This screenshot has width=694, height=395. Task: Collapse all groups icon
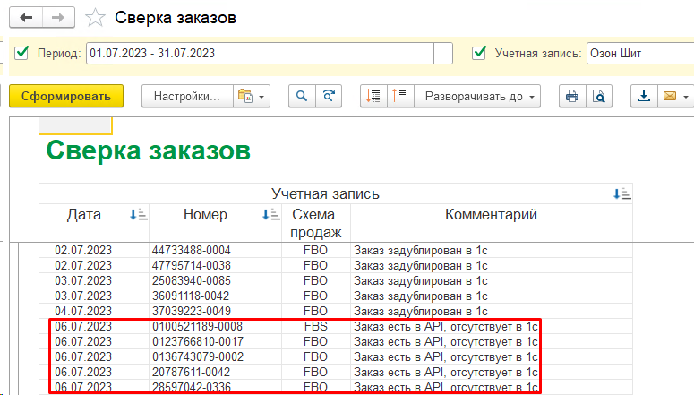[400, 96]
